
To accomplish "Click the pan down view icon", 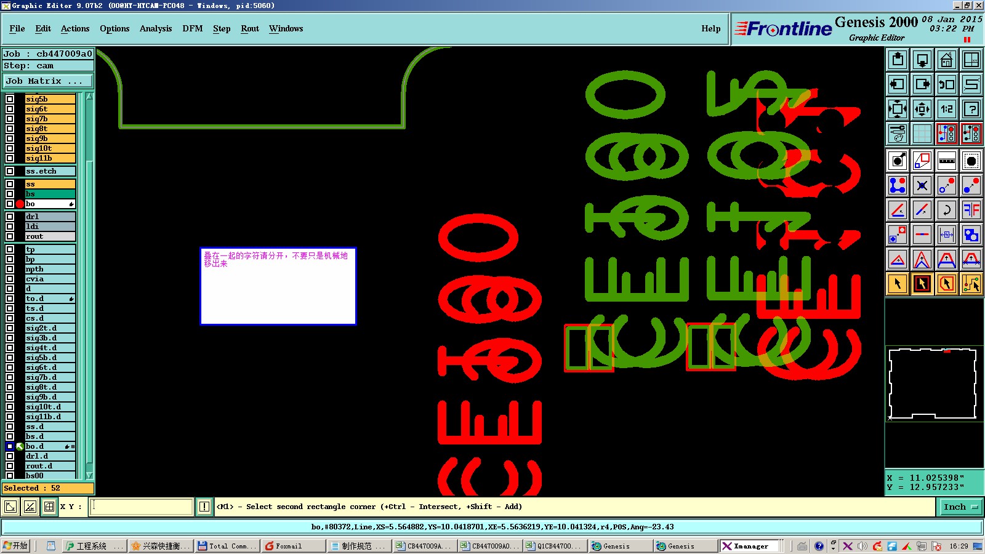I will (922, 60).
